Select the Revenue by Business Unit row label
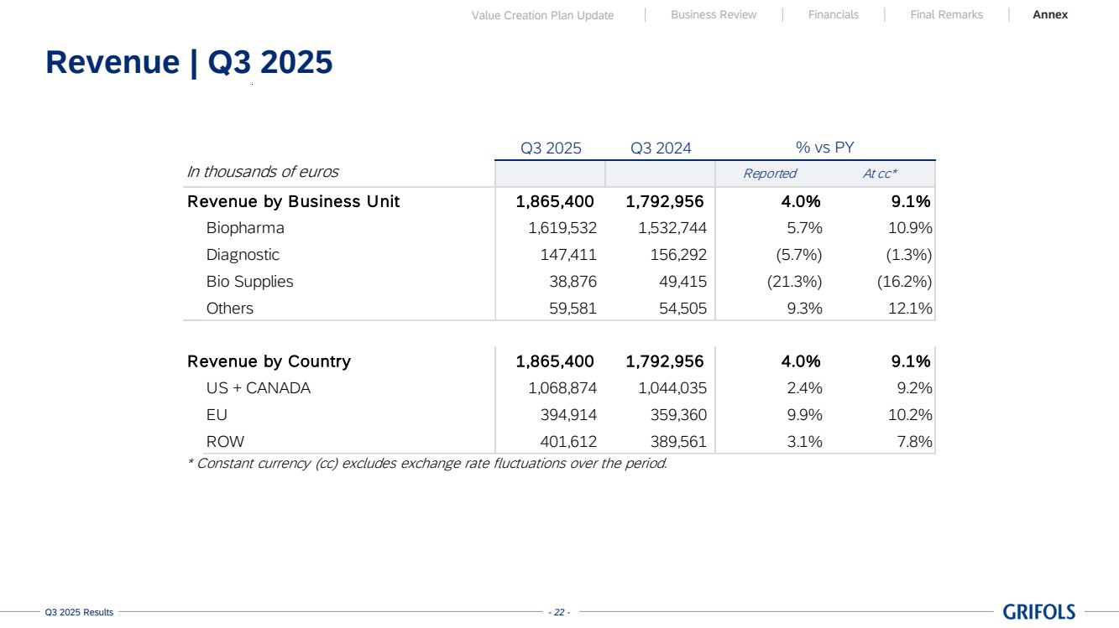The width and height of the screenshot is (1119, 628). point(293,201)
